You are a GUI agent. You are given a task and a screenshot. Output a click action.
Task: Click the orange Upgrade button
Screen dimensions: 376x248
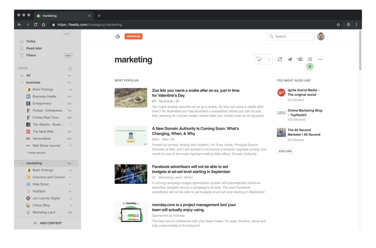click(x=133, y=36)
